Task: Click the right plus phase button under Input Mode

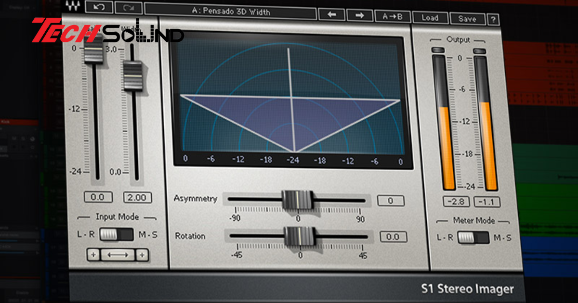Action: pyautogui.click(x=142, y=255)
